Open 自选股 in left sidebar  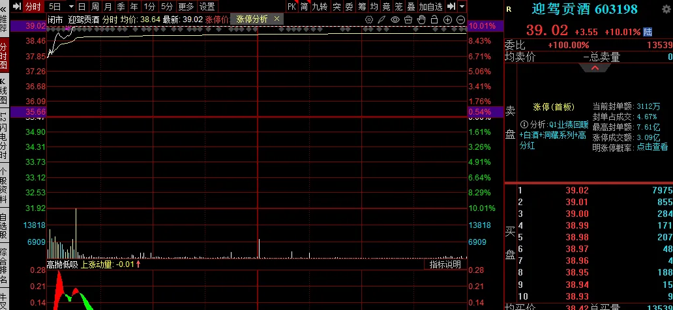(3, 227)
